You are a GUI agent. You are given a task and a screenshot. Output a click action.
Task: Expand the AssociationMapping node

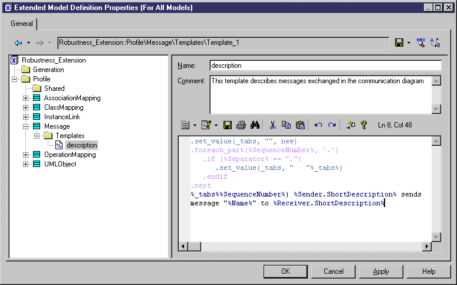tap(25, 98)
